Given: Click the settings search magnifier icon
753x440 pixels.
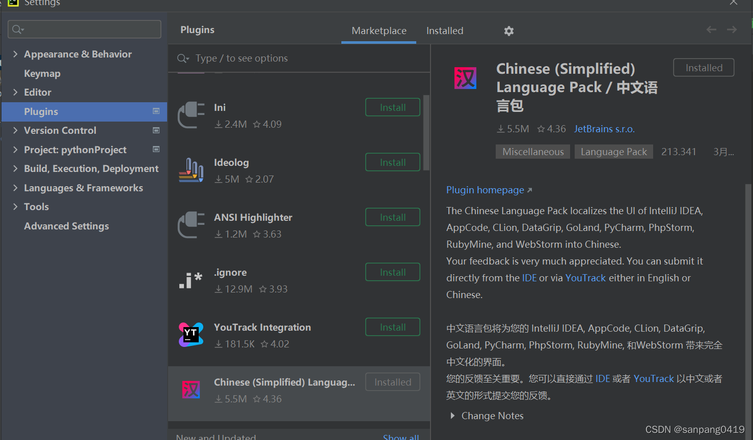Looking at the screenshot, I should pos(18,30).
